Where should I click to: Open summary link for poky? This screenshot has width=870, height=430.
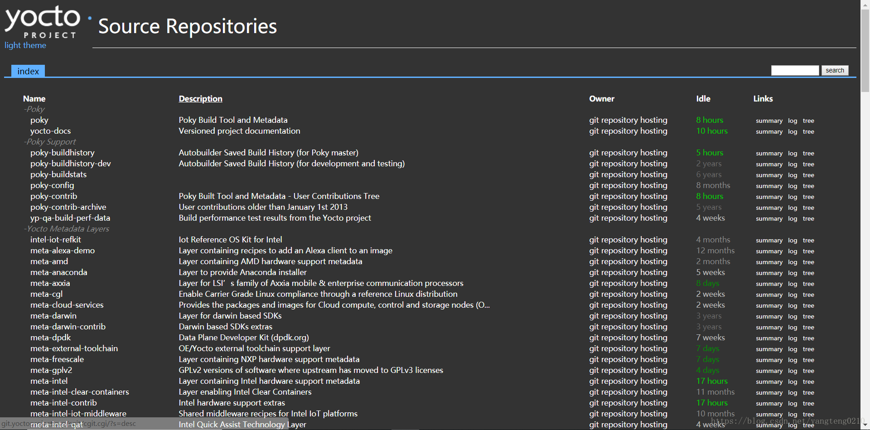769,121
